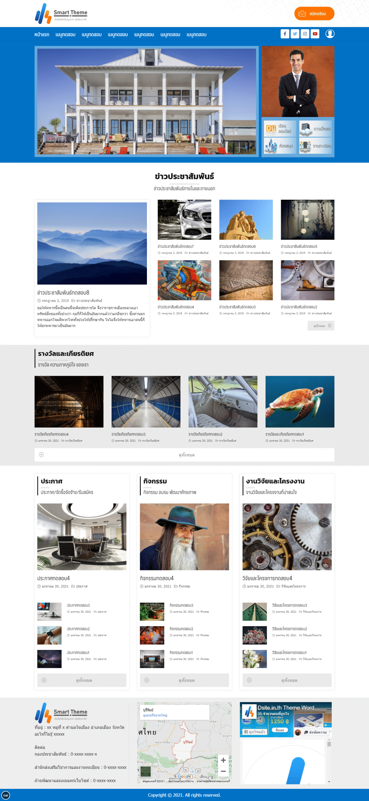Open the Twitter social icon

(295, 34)
